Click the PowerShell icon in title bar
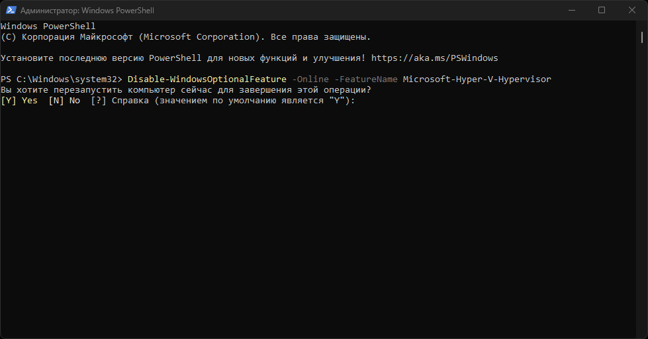The width and height of the screenshot is (648, 339). (x=11, y=11)
